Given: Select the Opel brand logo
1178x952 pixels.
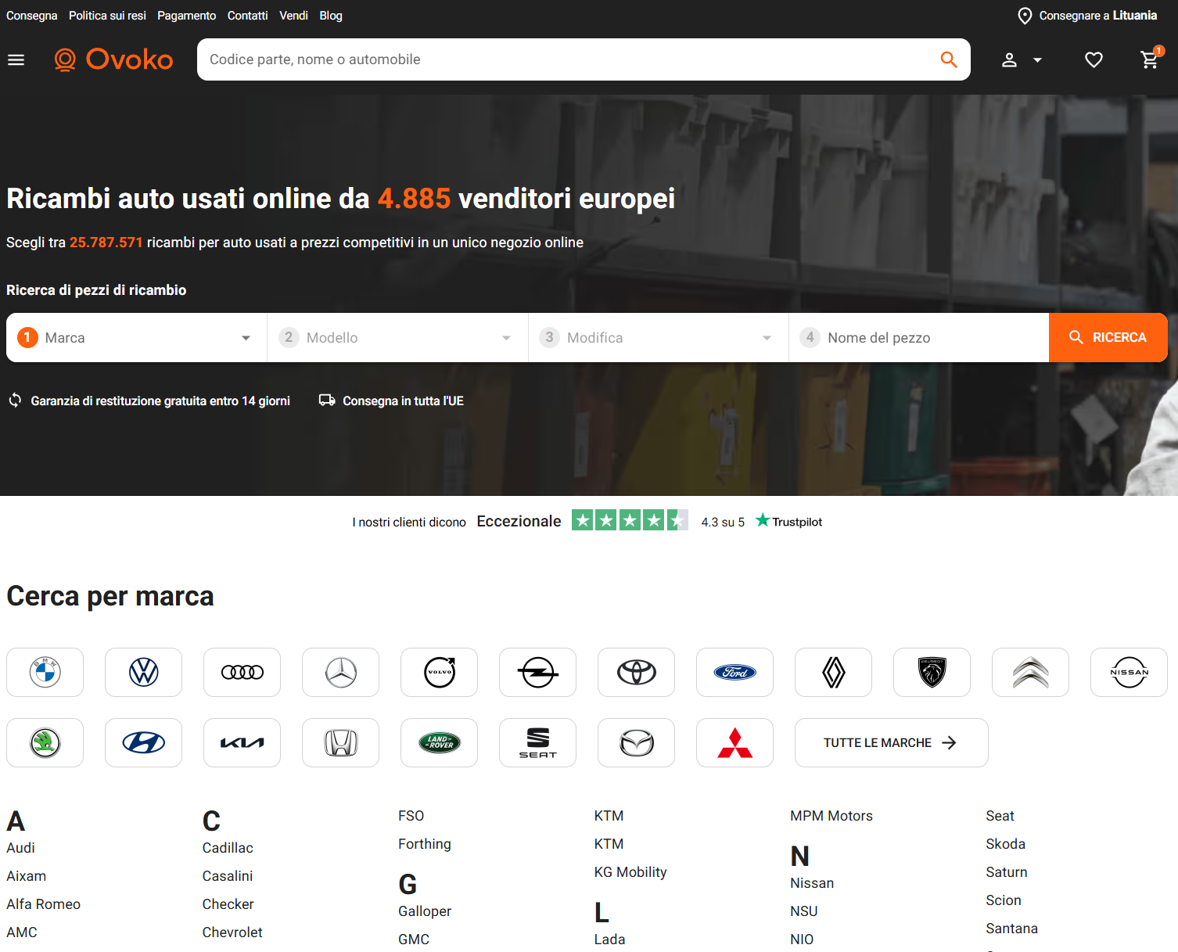Looking at the screenshot, I should 538,672.
